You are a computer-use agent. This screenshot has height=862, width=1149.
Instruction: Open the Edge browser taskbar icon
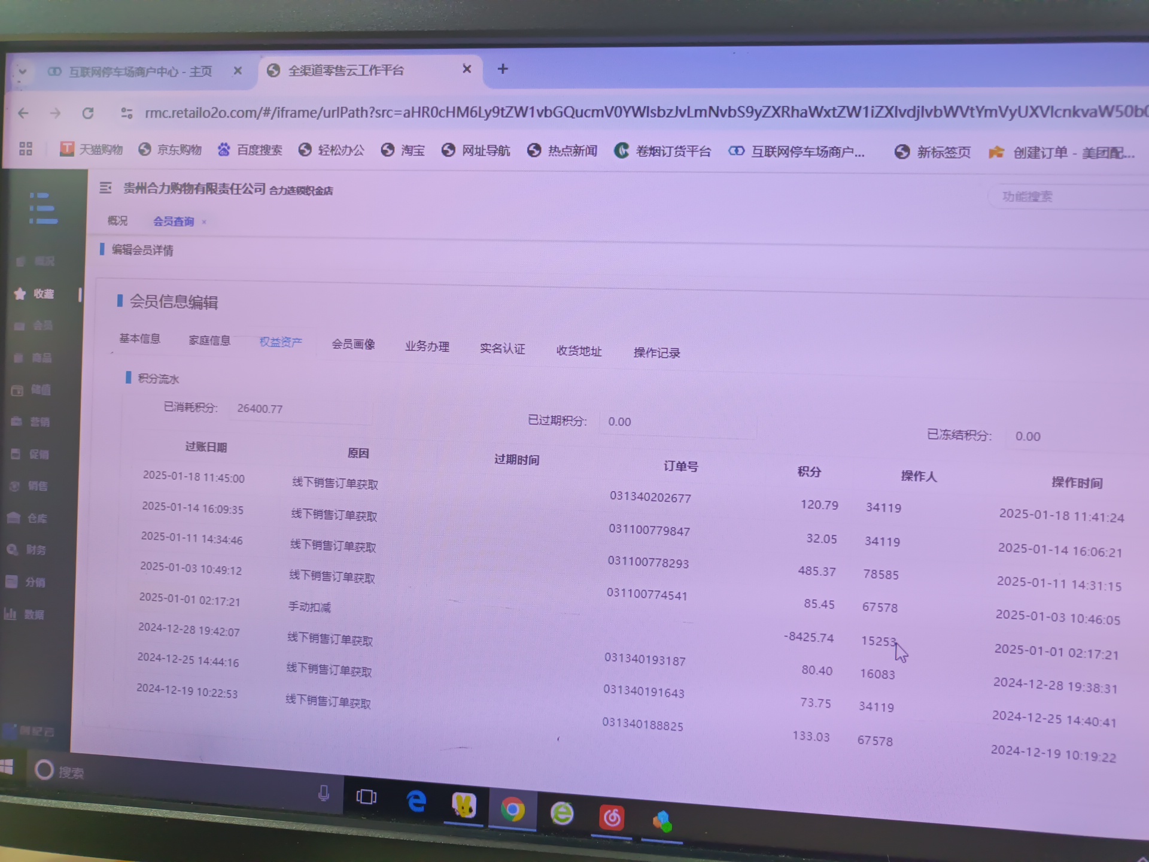416,802
